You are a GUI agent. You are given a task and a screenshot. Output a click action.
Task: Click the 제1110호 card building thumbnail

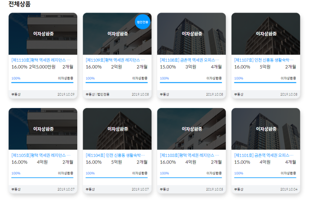tap(43, 34)
